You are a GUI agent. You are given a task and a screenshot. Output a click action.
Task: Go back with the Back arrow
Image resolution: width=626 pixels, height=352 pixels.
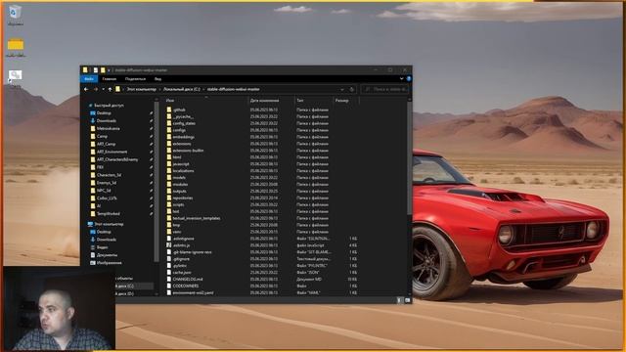(86, 89)
